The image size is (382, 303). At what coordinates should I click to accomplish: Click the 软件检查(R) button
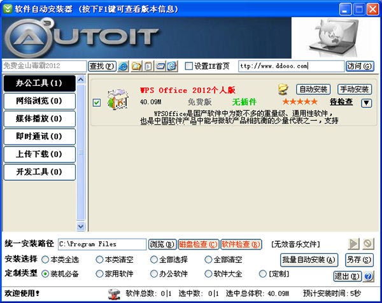tap(241, 244)
